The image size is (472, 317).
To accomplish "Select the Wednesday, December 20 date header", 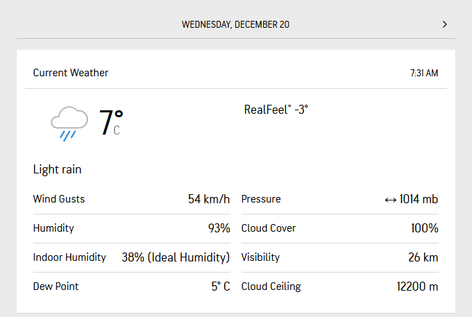I will coord(235,24).
